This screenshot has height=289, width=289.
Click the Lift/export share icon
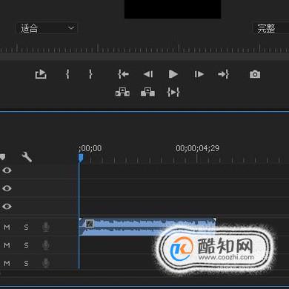[x=41, y=74]
